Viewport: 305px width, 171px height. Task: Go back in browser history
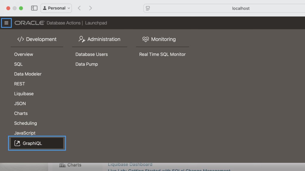pos(79,8)
